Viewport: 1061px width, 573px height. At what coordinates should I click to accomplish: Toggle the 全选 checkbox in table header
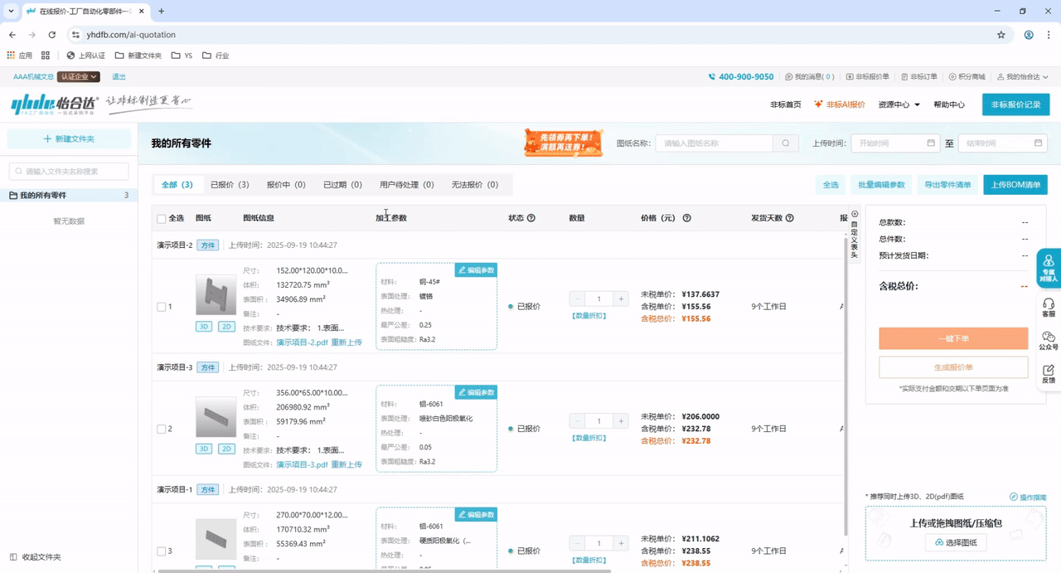pyautogui.click(x=162, y=219)
